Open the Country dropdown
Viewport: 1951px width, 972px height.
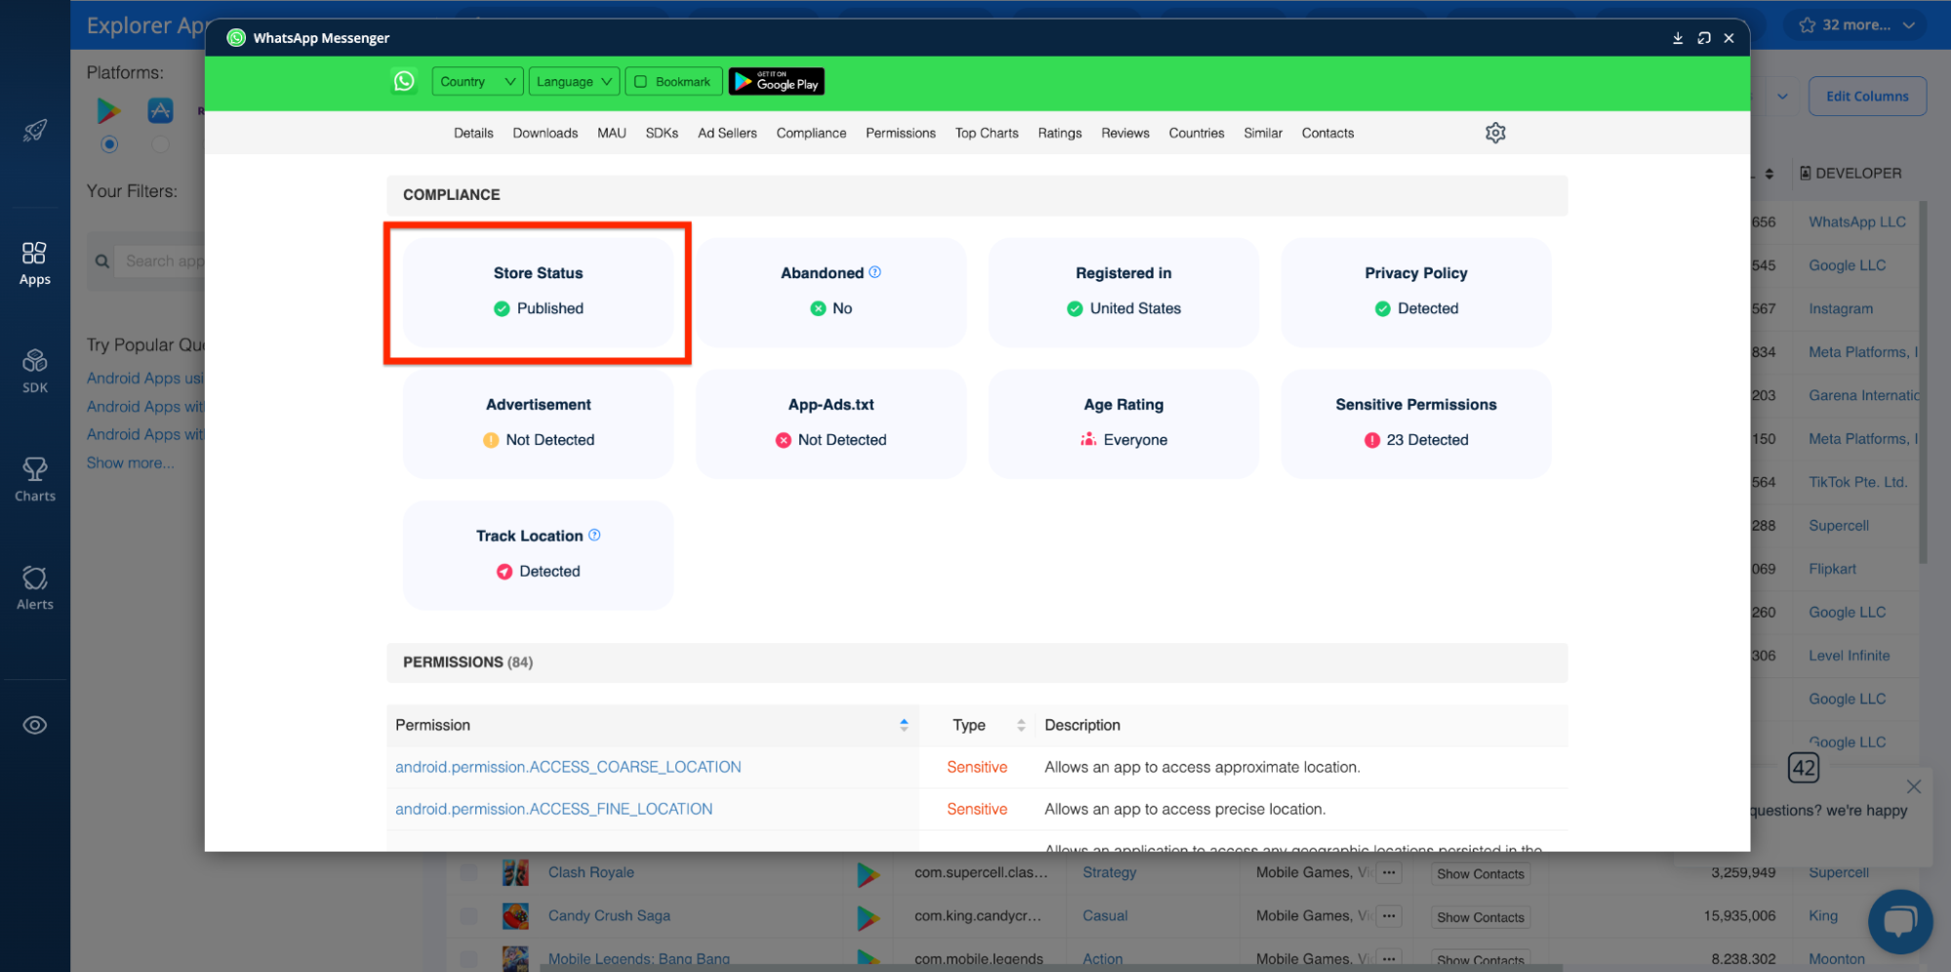[477, 82]
